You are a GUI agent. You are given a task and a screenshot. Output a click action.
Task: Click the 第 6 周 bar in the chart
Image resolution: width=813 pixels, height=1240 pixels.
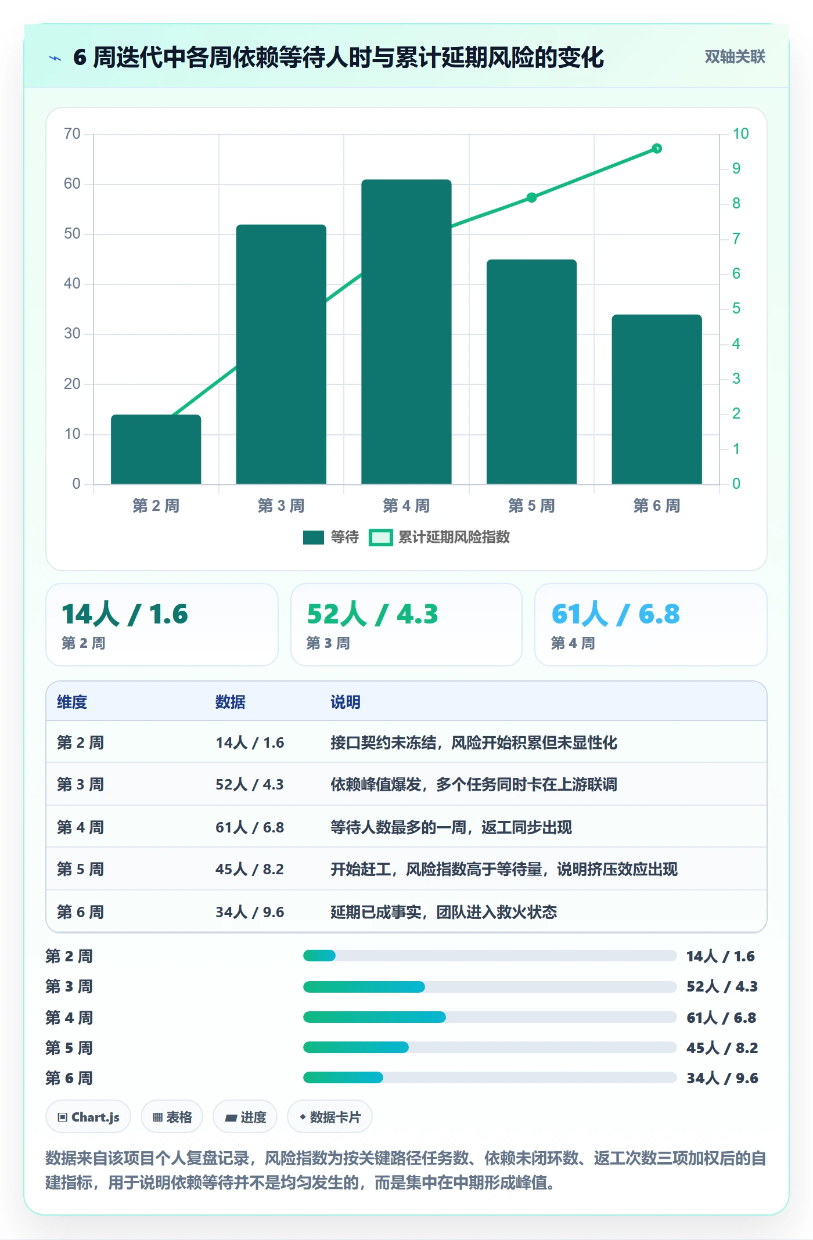(x=657, y=399)
